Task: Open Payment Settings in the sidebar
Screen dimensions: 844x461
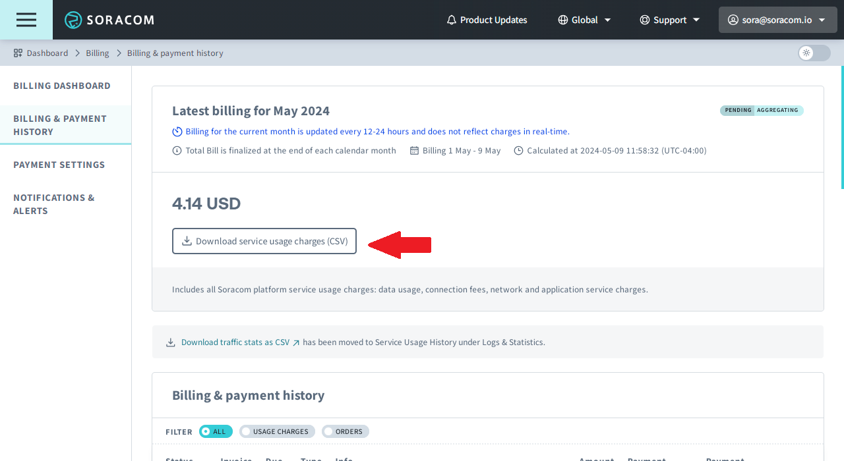Action: (59, 165)
